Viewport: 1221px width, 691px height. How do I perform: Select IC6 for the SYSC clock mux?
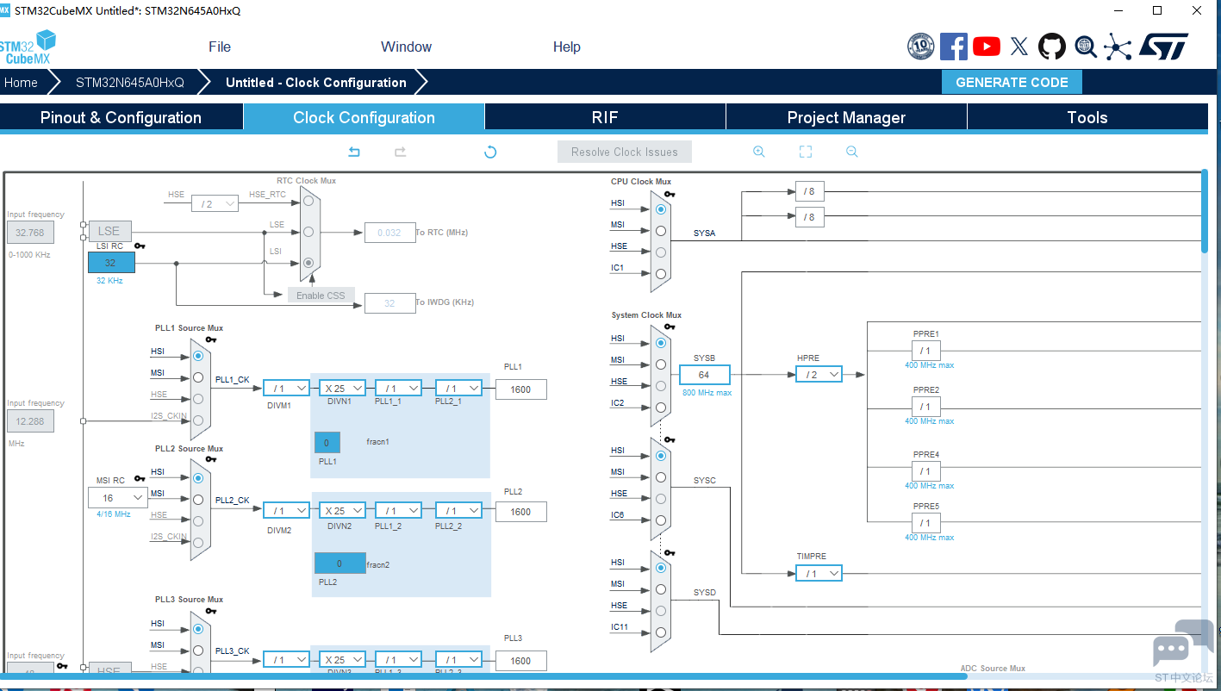[x=661, y=520]
